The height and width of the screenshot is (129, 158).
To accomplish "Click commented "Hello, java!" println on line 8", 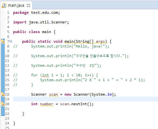I will tap(70, 46).
